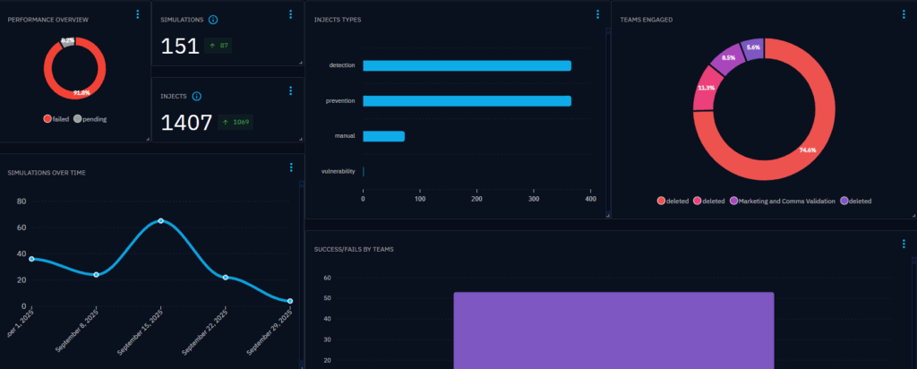Open Teams Engaged widget options menu

point(904,14)
